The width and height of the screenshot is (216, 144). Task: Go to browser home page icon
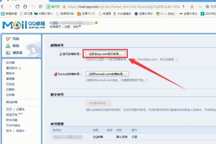25,6
